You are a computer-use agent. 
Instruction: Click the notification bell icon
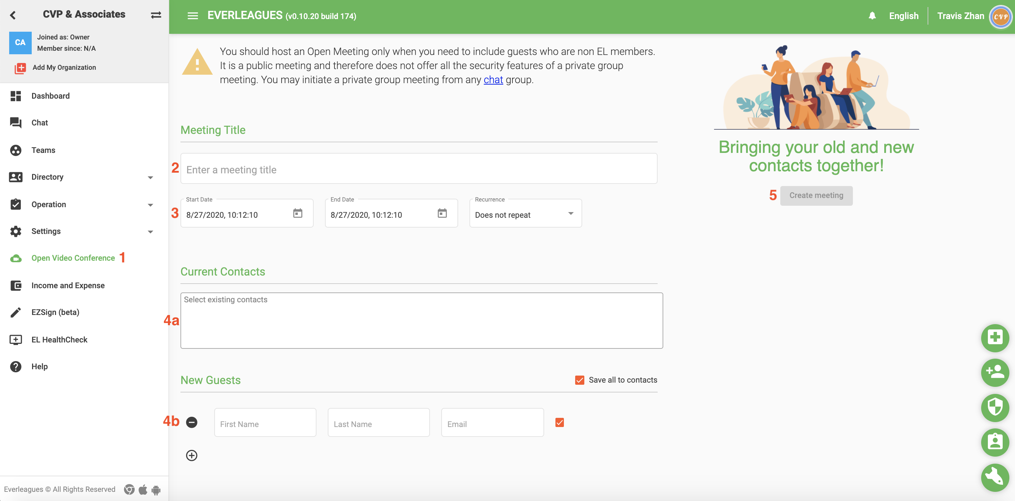(872, 16)
